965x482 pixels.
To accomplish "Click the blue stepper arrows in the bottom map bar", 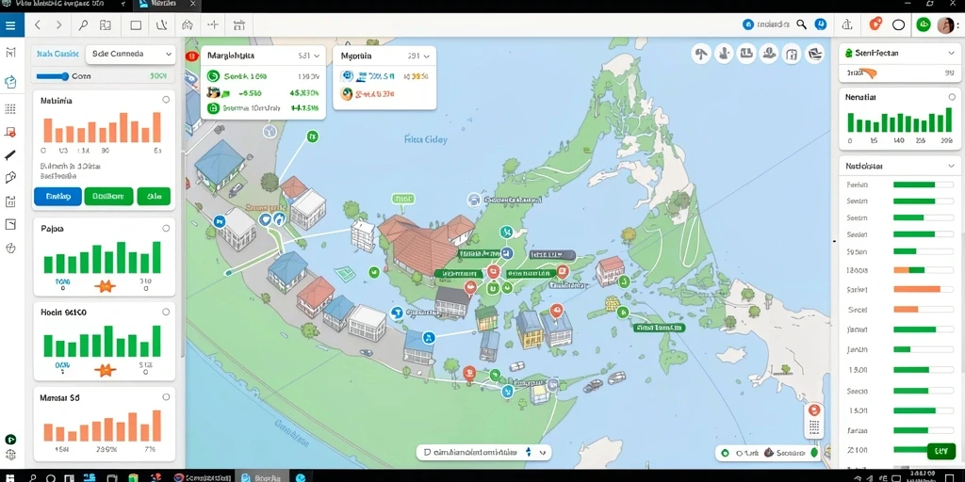I will pos(528,453).
